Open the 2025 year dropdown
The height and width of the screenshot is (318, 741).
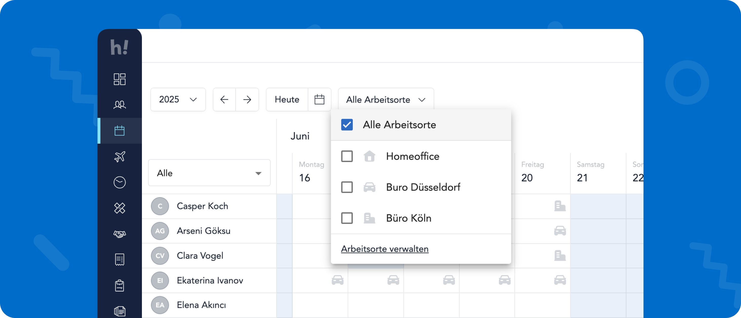178,100
